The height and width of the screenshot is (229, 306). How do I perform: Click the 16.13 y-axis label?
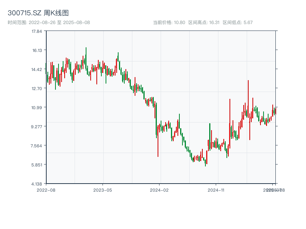[37, 50]
